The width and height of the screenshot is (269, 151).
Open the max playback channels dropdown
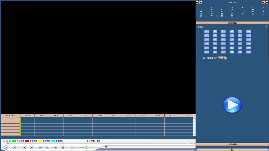(x=225, y=58)
